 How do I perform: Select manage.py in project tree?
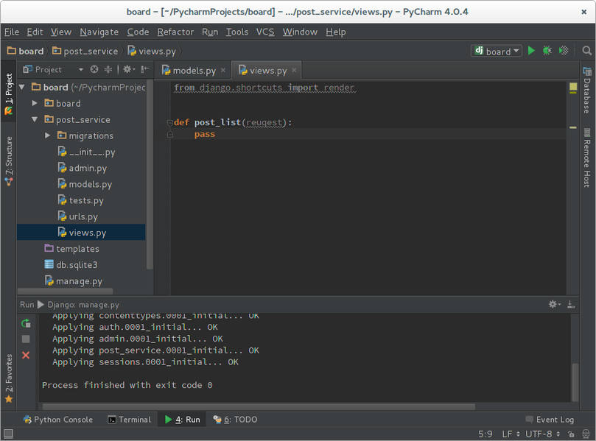click(74, 281)
